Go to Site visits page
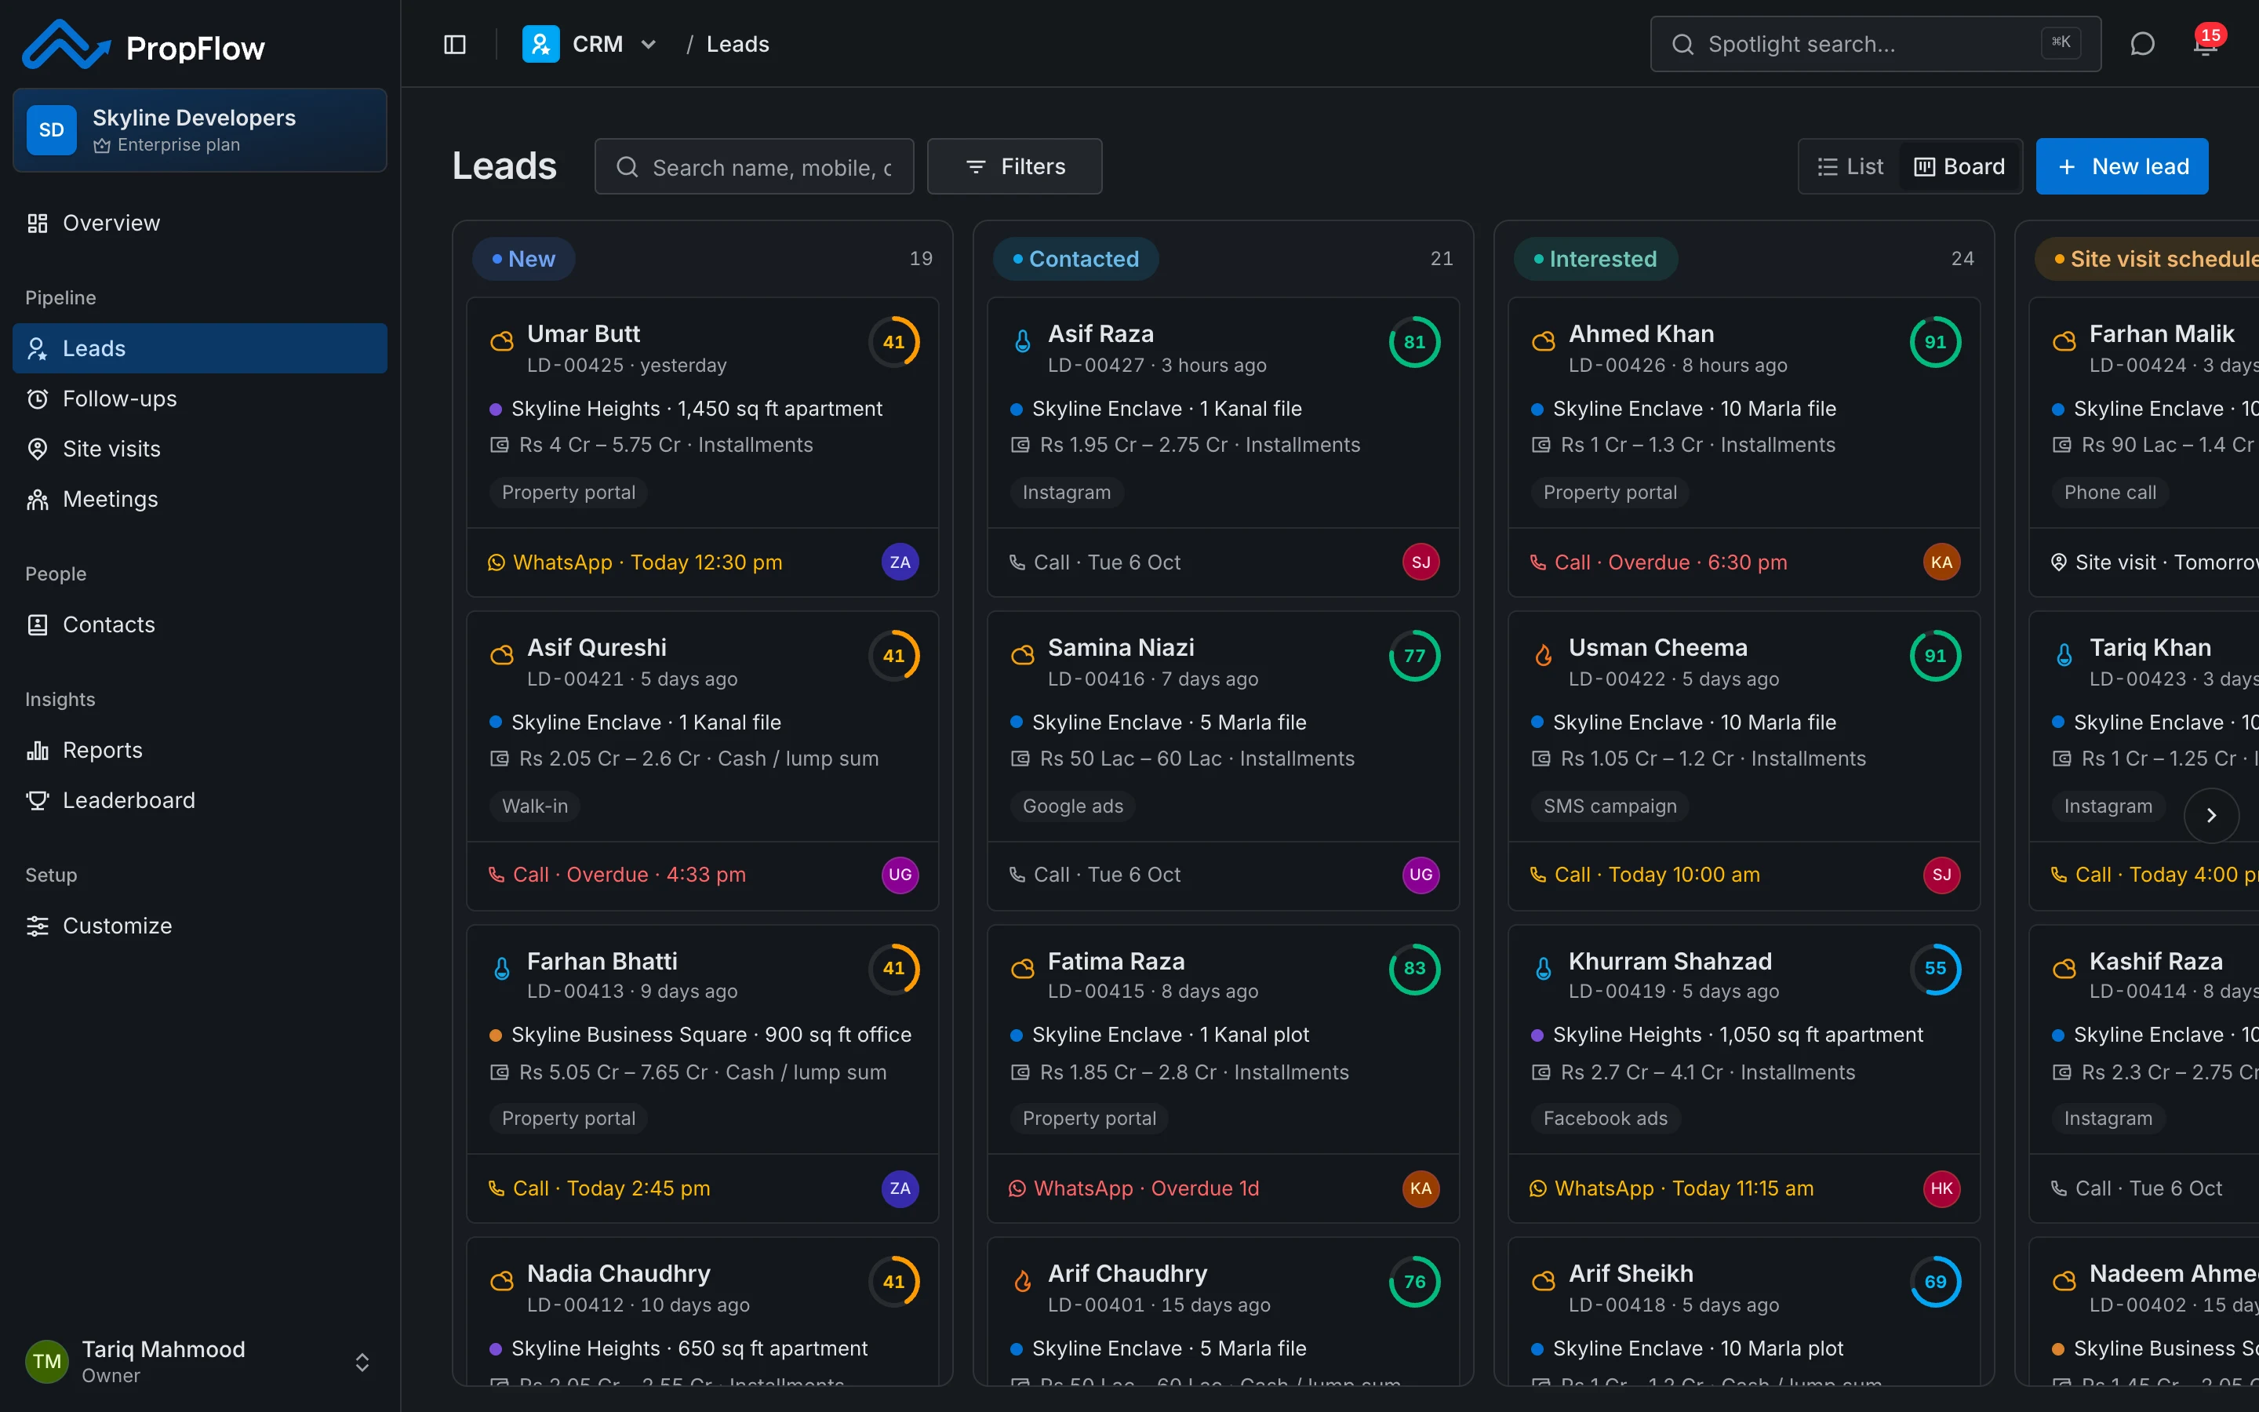Image resolution: width=2259 pixels, height=1412 pixels. (x=200, y=449)
